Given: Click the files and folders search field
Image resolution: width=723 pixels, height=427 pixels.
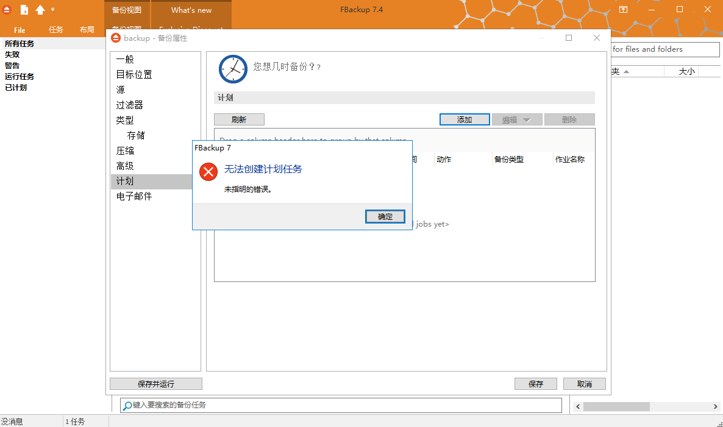Looking at the screenshot, I should tap(665, 49).
